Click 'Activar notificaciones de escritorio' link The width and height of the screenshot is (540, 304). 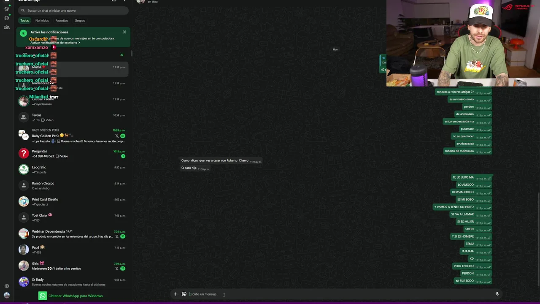pyautogui.click(x=55, y=43)
